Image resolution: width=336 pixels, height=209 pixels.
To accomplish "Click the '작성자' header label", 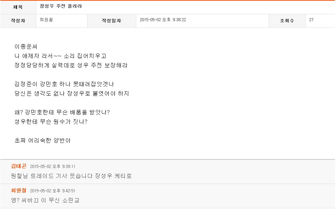I will [18, 21].
